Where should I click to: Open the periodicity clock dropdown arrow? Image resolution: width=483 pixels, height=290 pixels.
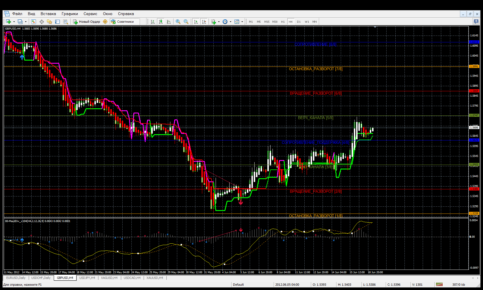click(x=230, y=22)
